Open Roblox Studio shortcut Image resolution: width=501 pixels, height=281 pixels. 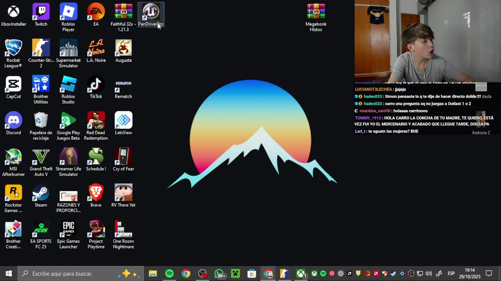click(68, 90)
